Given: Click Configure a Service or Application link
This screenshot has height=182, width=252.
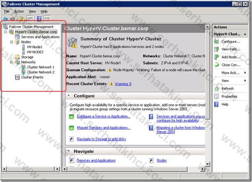Looking at the screenshot, I should 103,116.
